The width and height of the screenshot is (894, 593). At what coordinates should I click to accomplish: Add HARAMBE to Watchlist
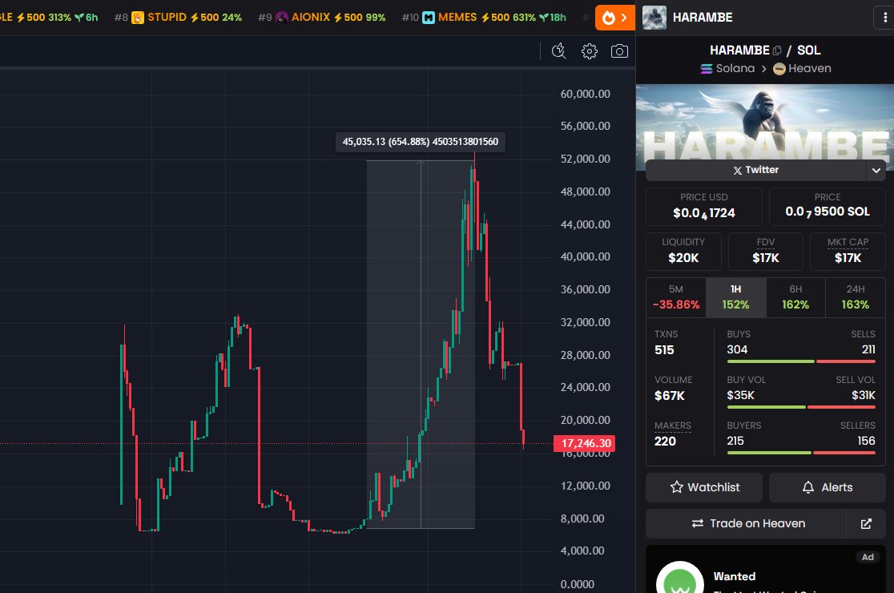click(x=703, y=487)
